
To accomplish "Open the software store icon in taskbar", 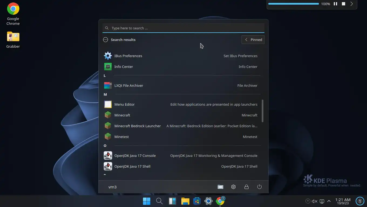I will coord(197,201).
